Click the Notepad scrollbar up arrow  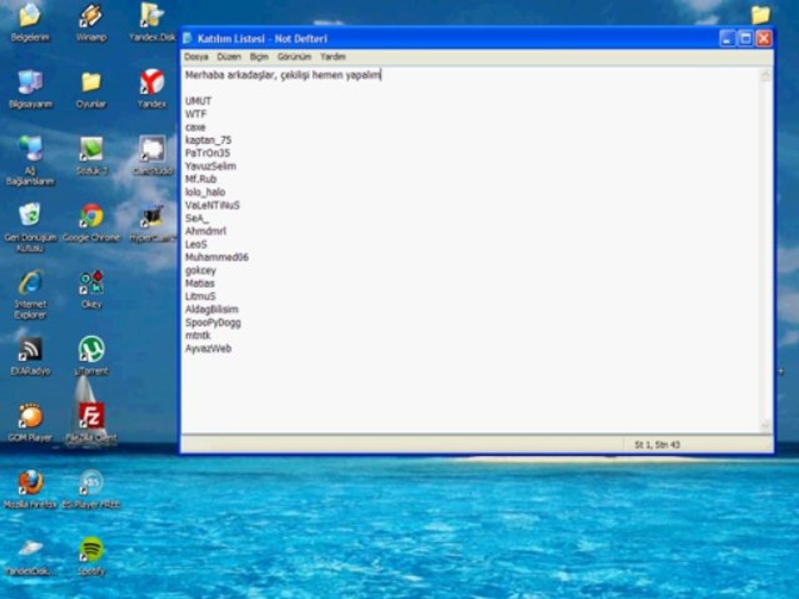tap(766, 77)
